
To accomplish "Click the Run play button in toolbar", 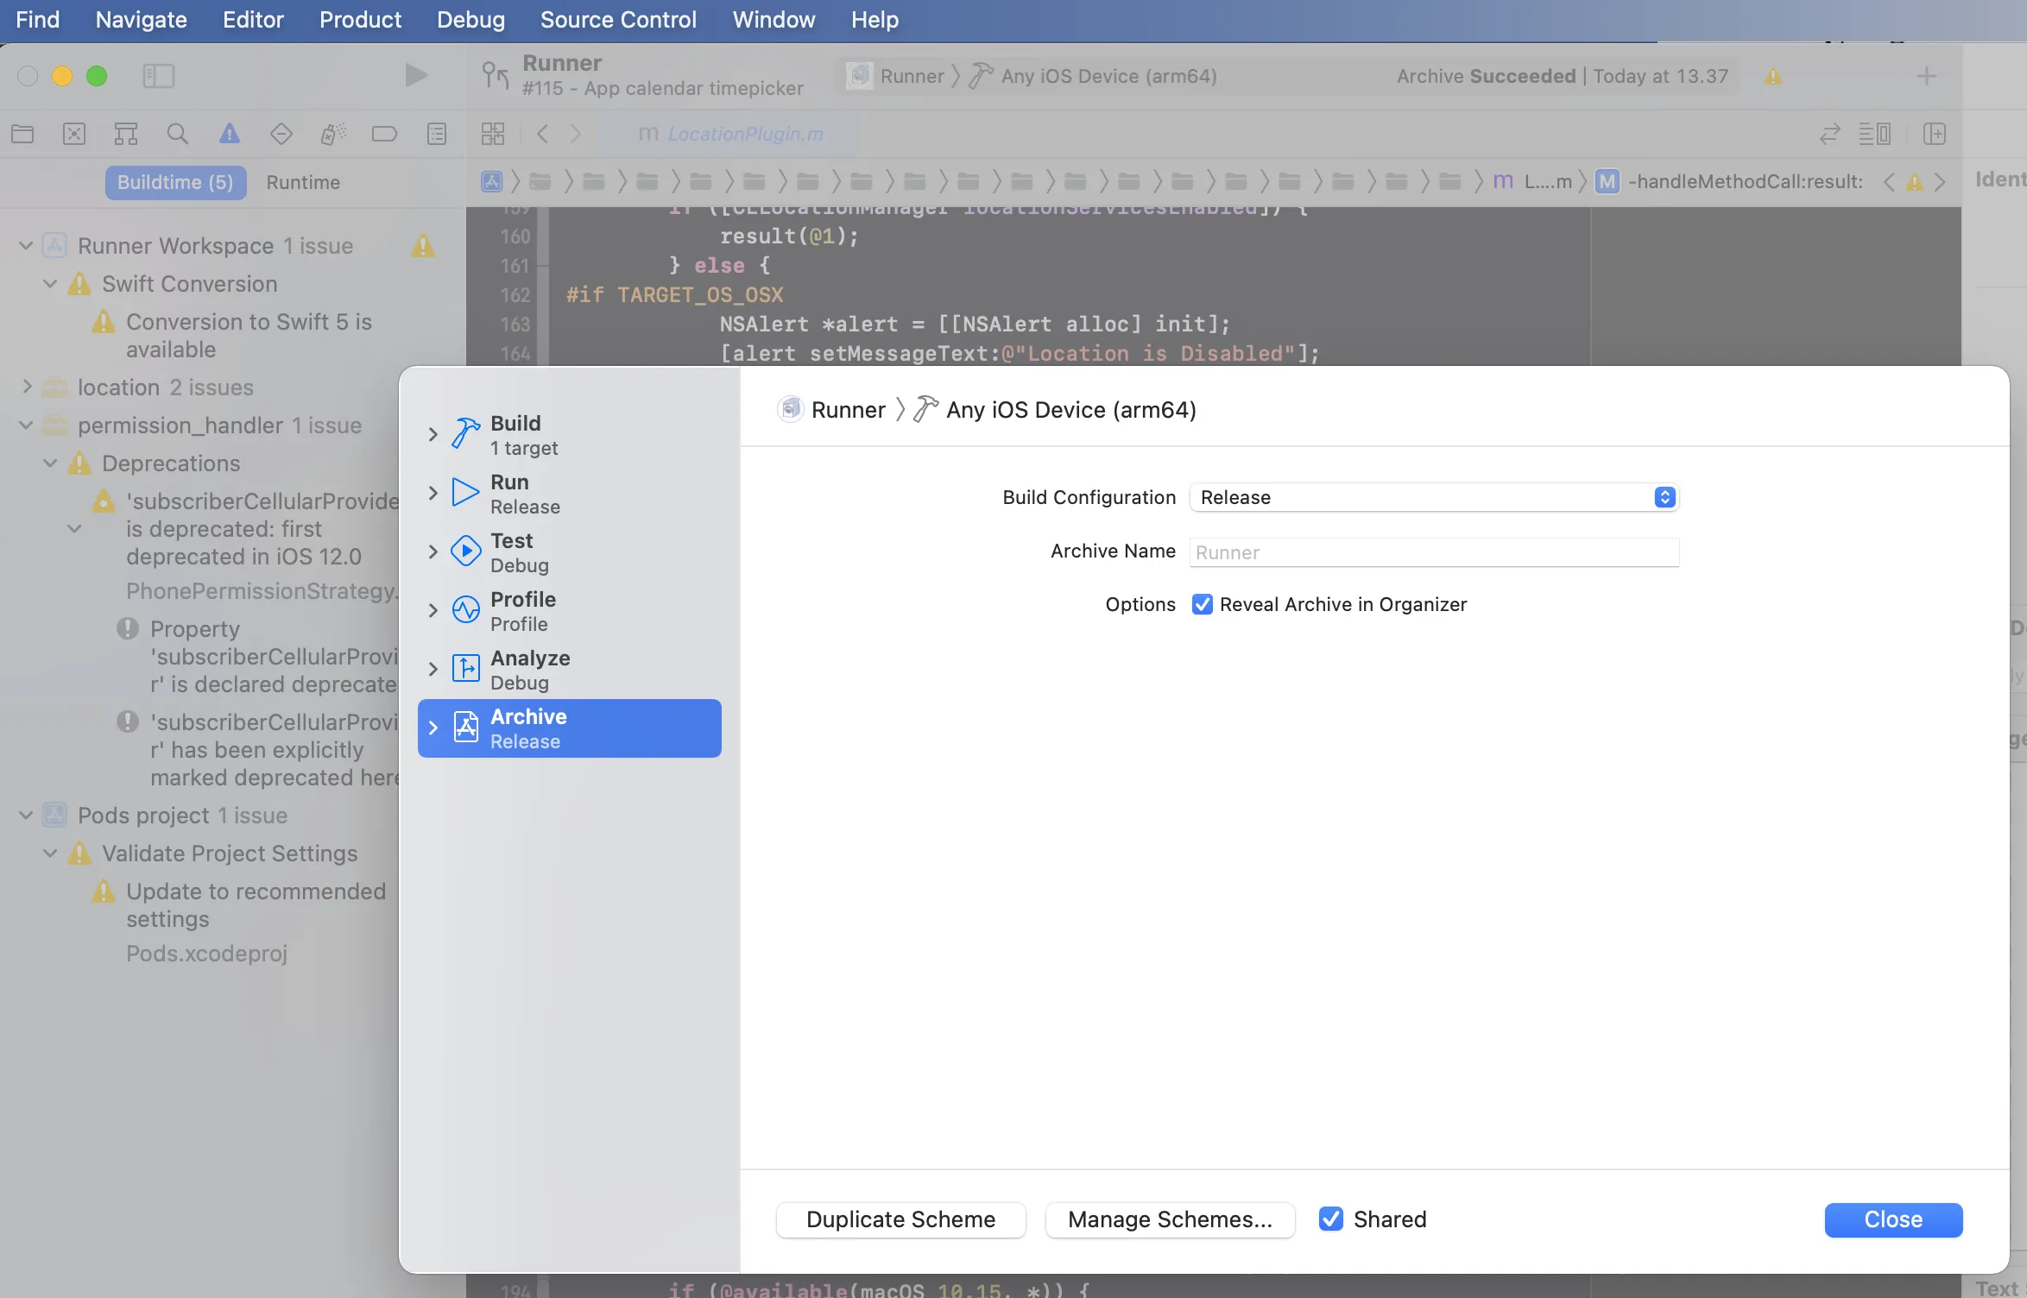I will (x=416, y=76).
